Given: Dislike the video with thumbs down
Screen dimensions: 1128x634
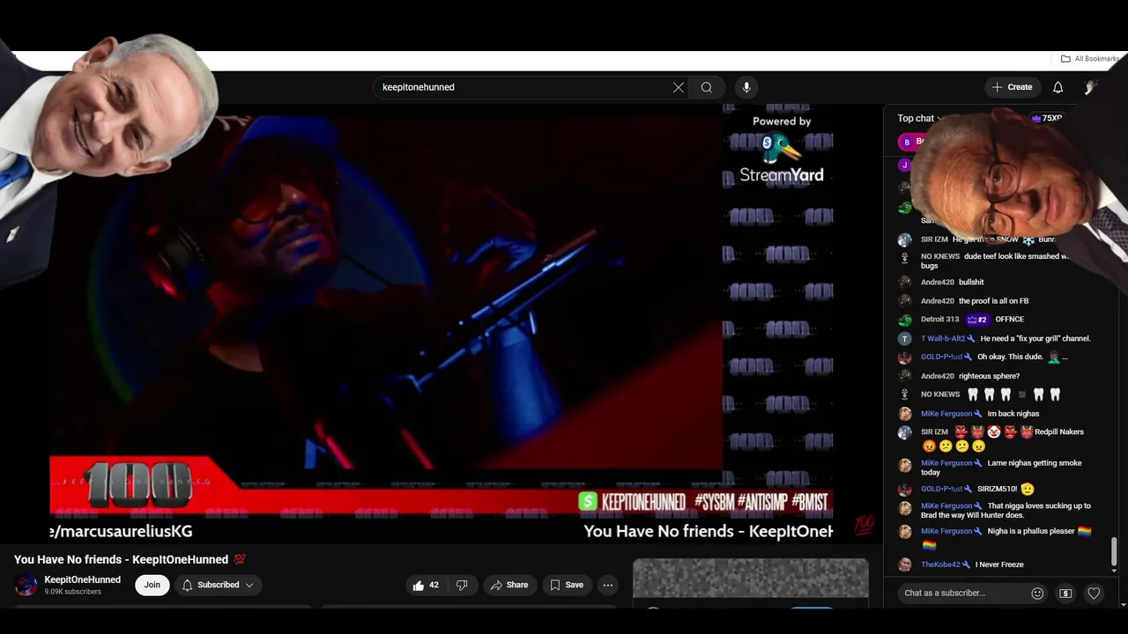Looking at the screenshot, I should tap(462, 585).
